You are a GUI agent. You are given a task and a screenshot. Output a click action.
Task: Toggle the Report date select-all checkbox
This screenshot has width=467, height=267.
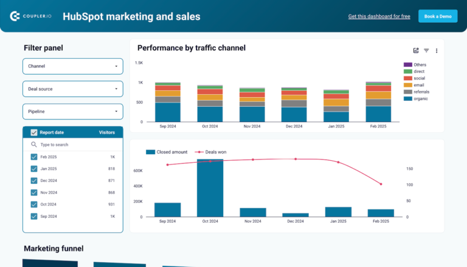34,132
